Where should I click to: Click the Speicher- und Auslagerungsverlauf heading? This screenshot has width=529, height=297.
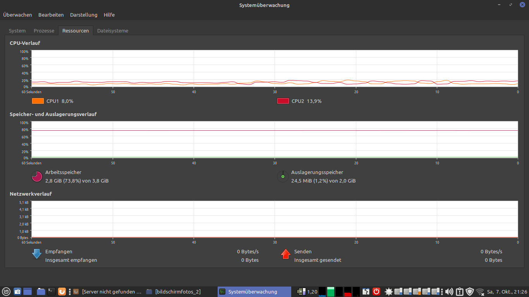pos(53,114)
